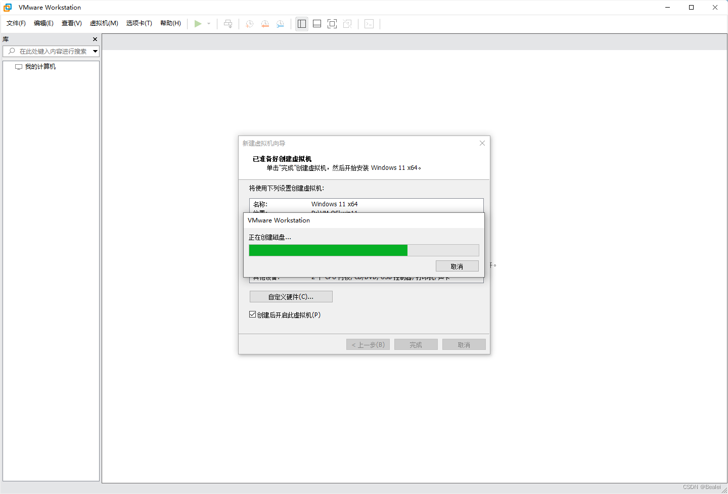Image resolution: width=728 pixels, height=494 pixels.
Task: Click the 已准备好创建虚拟机 heading
Action: pyautogui.click(x=282, y=159)
